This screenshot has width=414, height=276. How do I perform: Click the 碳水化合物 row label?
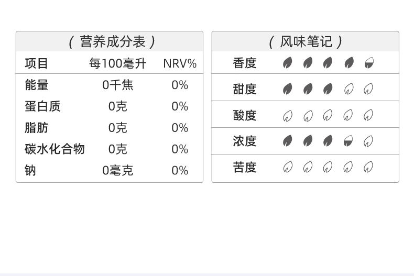[x=55, y=149]
